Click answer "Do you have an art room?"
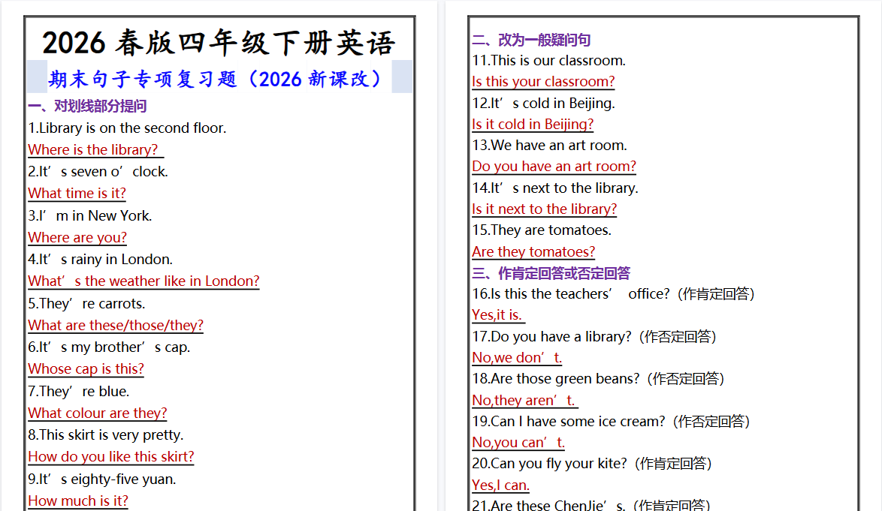Screen dimensions: 882x511 pyautogui.click(x=554, y=166)
